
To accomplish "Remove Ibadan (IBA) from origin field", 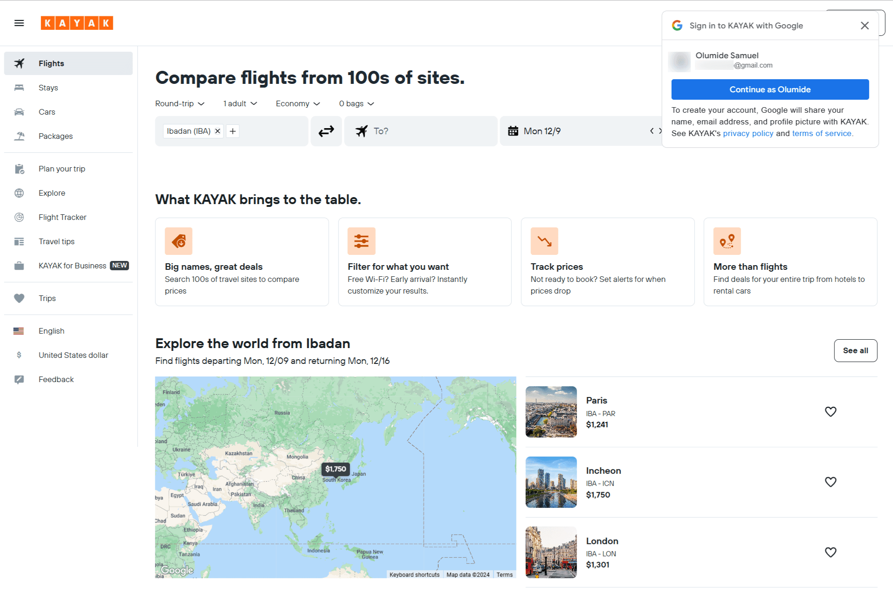I will 217,131.
